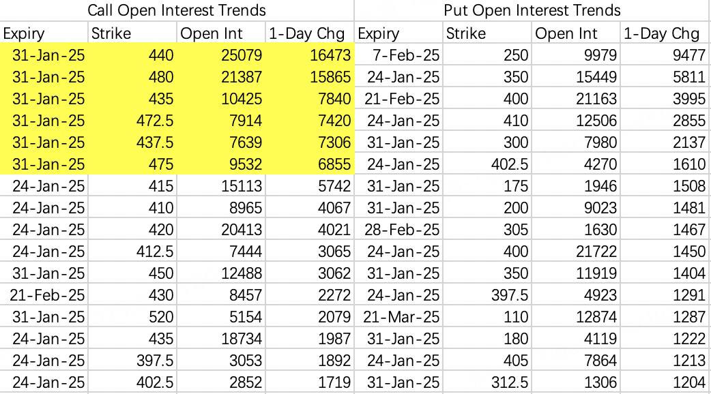The width and height of the screenshot is (711, 394).
Task: Select put expiry cell 28-Feb-25
Action: tap(398, 230)
